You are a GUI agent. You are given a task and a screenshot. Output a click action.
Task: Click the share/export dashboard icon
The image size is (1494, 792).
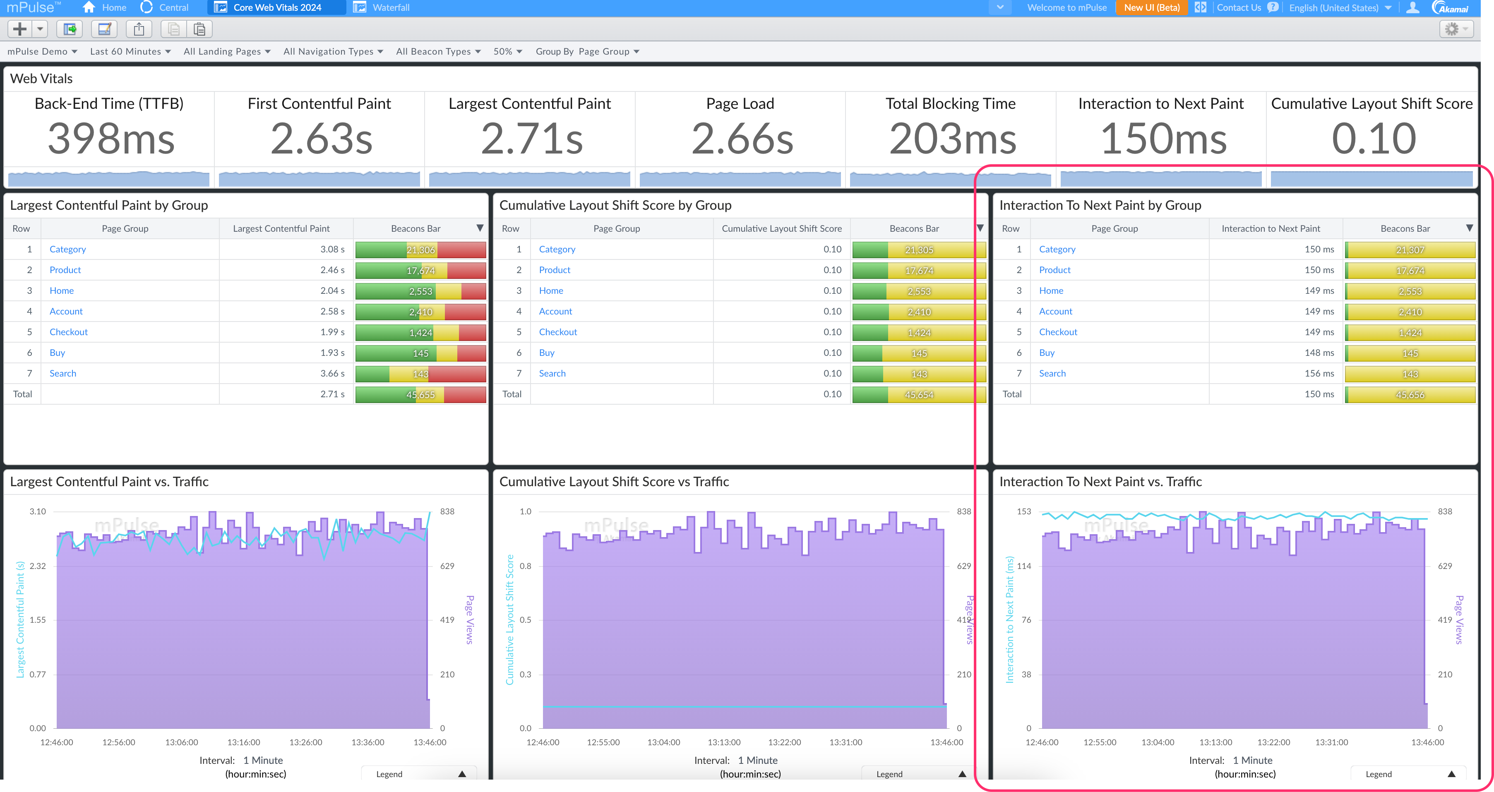coord(139,29)
